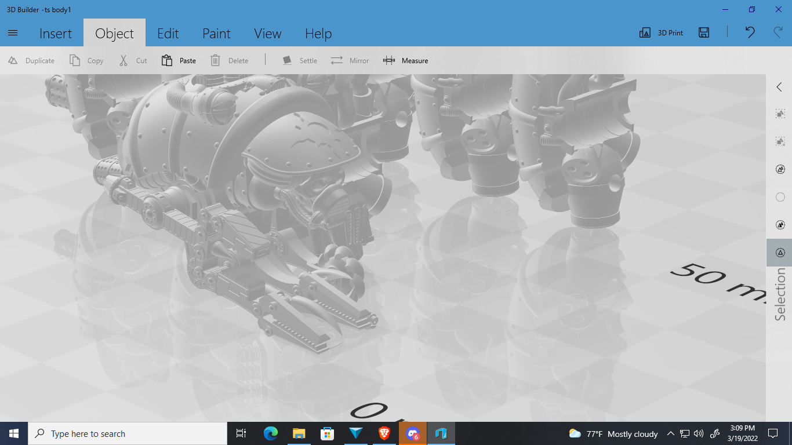
Task: Open the Insert tab
Action: click(x=56, y=34)
